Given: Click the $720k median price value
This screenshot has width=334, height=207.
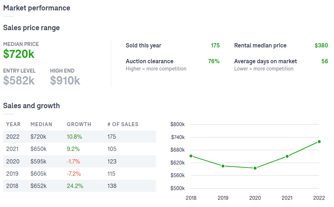Looking at the screenshot, I should pyautogui.click(x=19, y=54).
